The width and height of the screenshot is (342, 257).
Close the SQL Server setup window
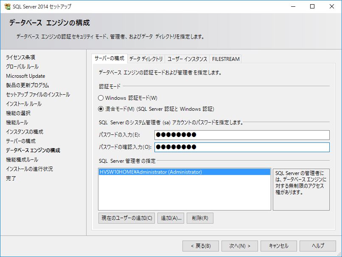coord(332,6)
